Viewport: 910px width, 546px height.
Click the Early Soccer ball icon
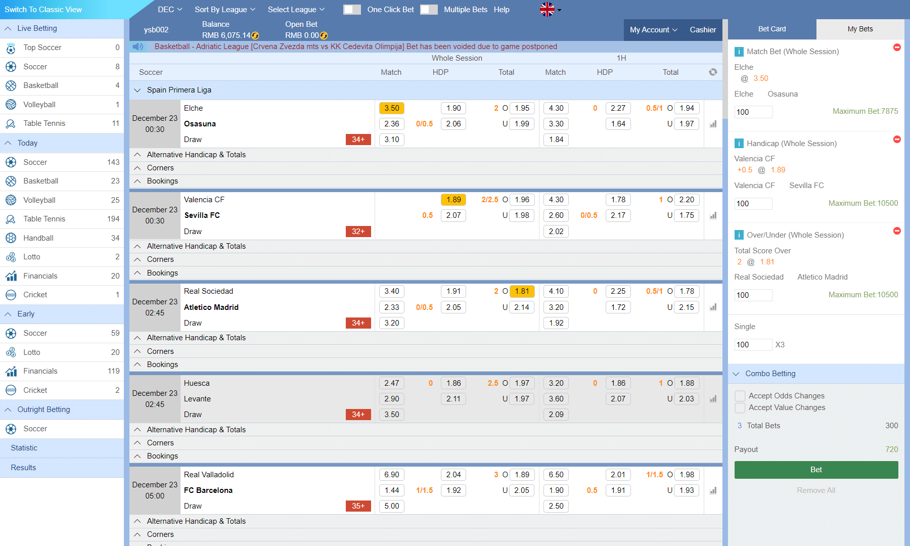11,333
